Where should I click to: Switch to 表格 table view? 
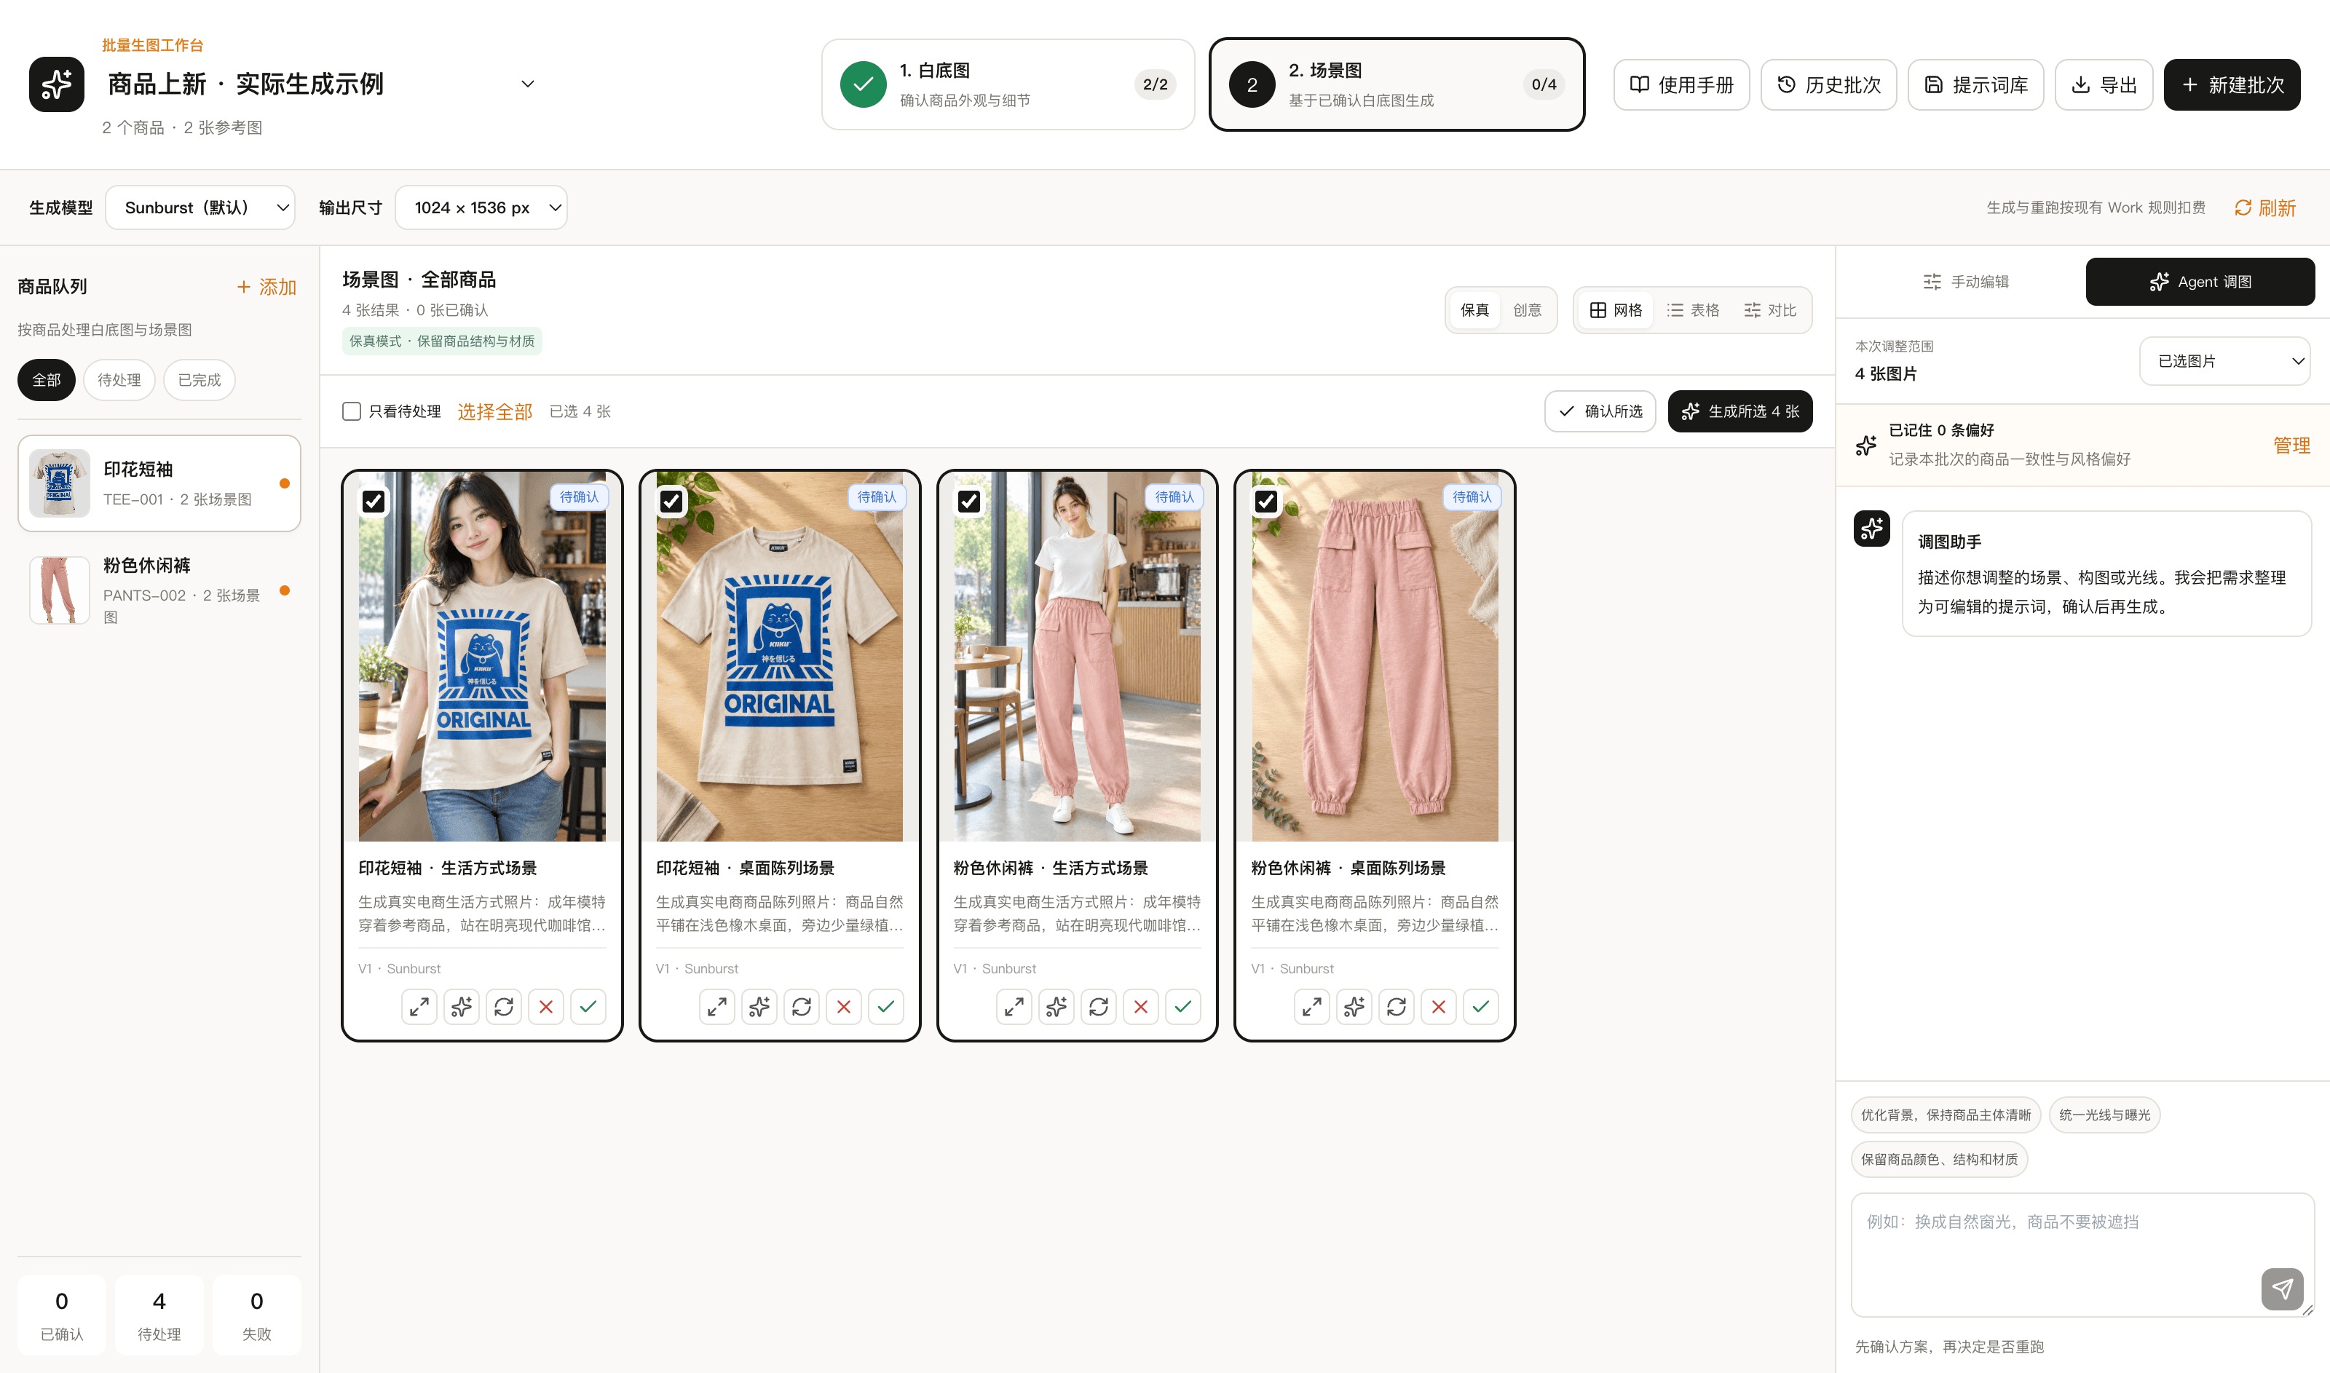tap(1692, 310)
